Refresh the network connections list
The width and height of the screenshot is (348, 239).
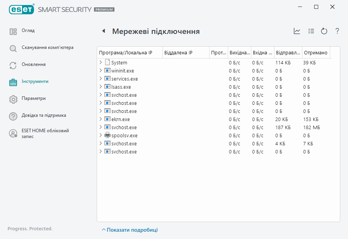click(324, 31)
